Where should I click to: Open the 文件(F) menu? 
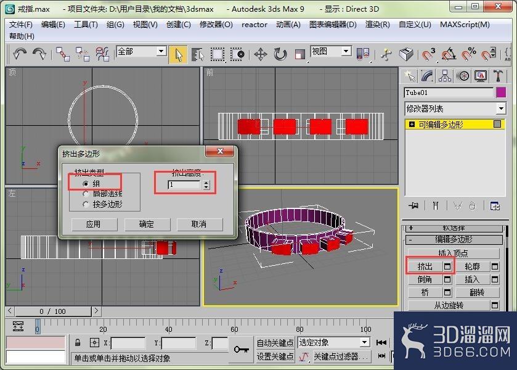(21, 25)
